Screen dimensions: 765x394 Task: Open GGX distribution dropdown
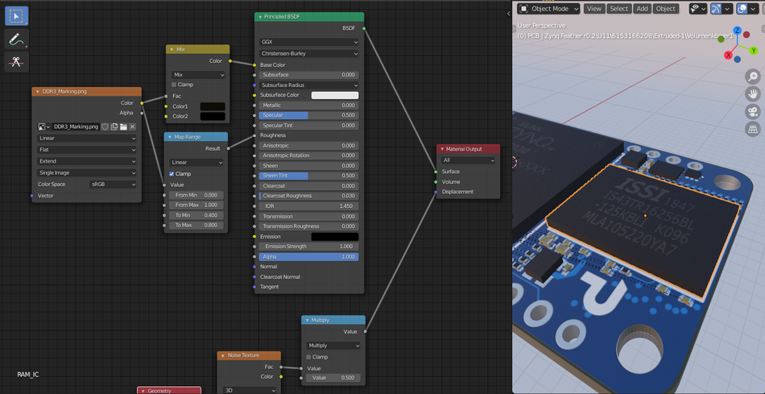[309, 42]
